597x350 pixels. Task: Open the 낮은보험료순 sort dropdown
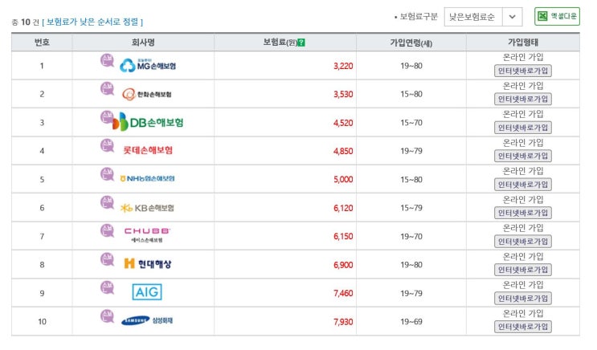pyautogui.click(x=473, y=17)
